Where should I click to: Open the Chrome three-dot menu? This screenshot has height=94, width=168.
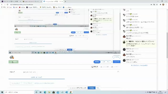[x=166, y=4]
